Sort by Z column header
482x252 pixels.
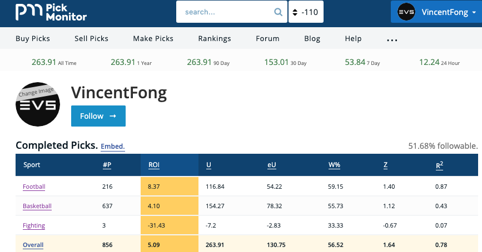385,165
